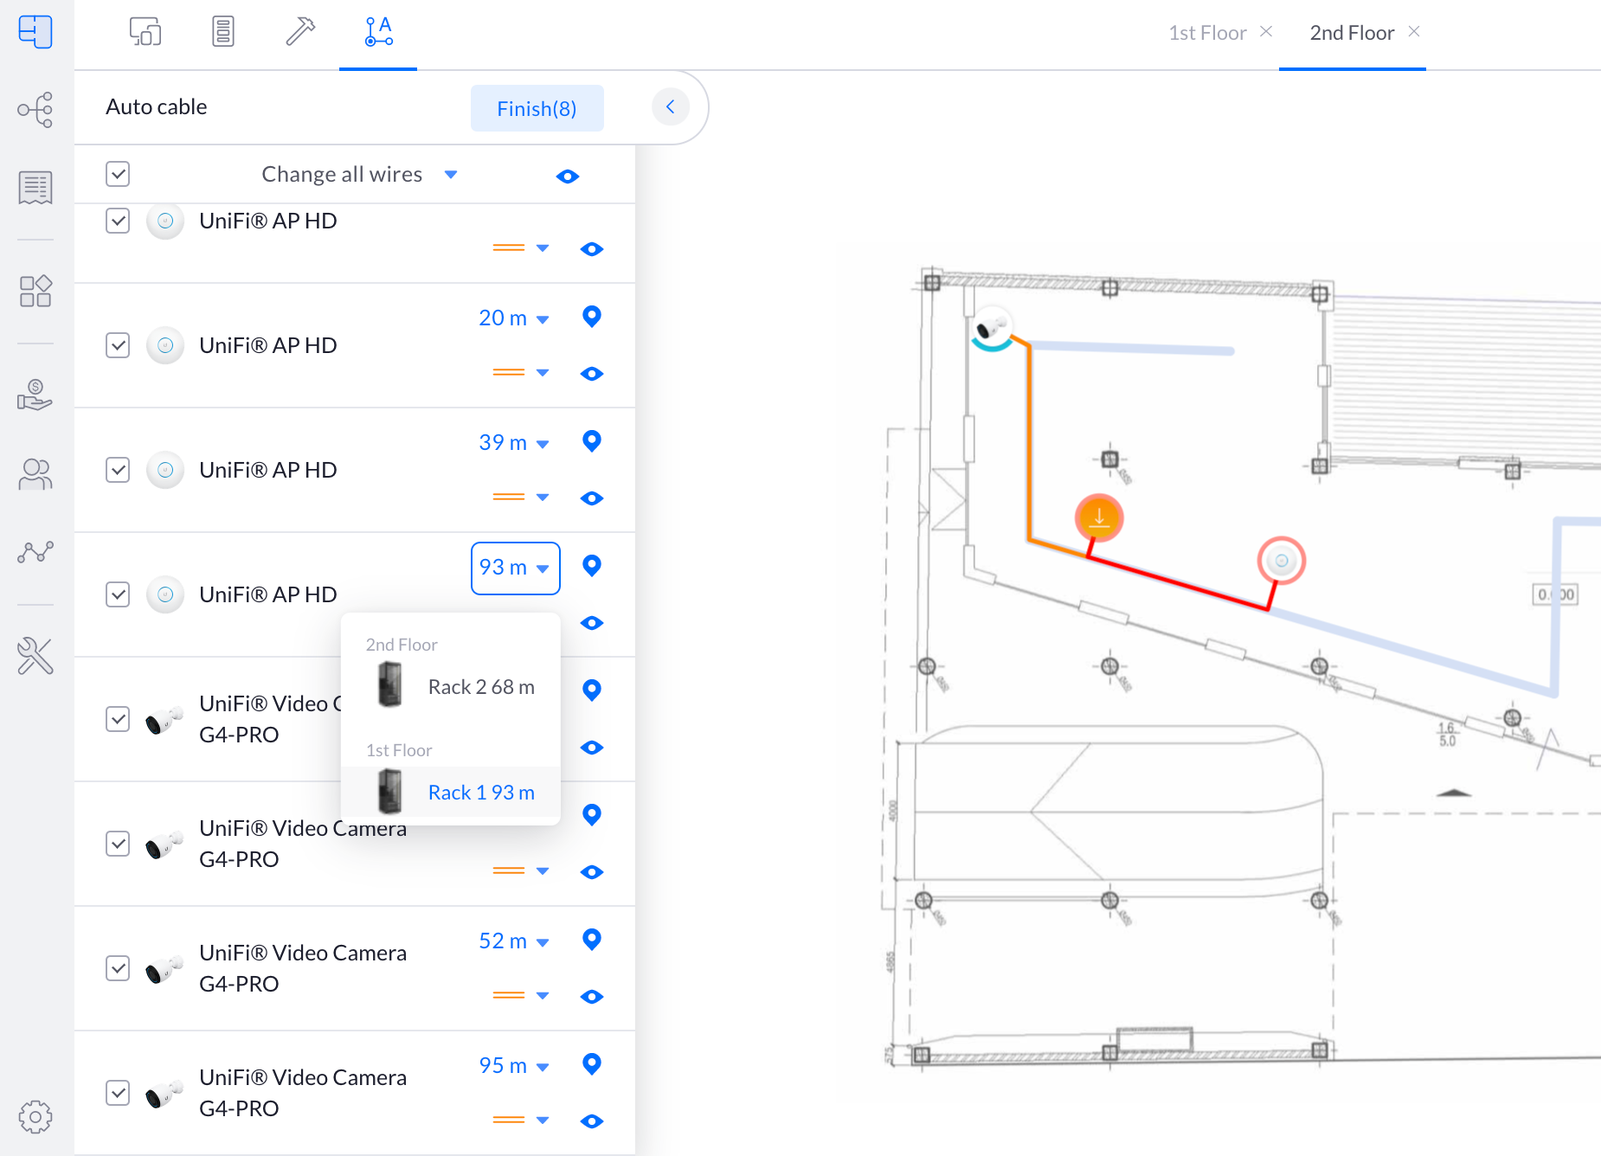Screen dimensions: 1601x1156
Task: Click the Finish(8) button
Action: (537, 108)
